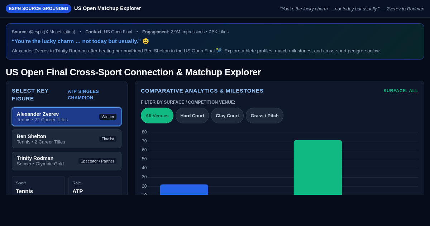This screenshot has height=226, width=430.
Task: Click the Spectator / Partner tag
Action: point(97,161)
